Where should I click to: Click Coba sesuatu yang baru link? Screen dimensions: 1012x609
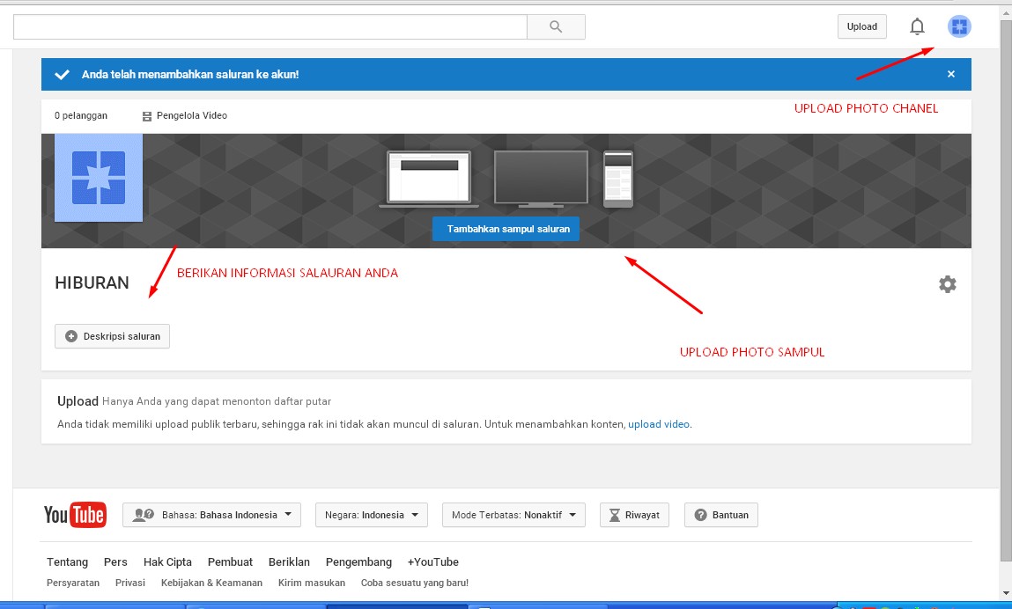click(414, 583)
